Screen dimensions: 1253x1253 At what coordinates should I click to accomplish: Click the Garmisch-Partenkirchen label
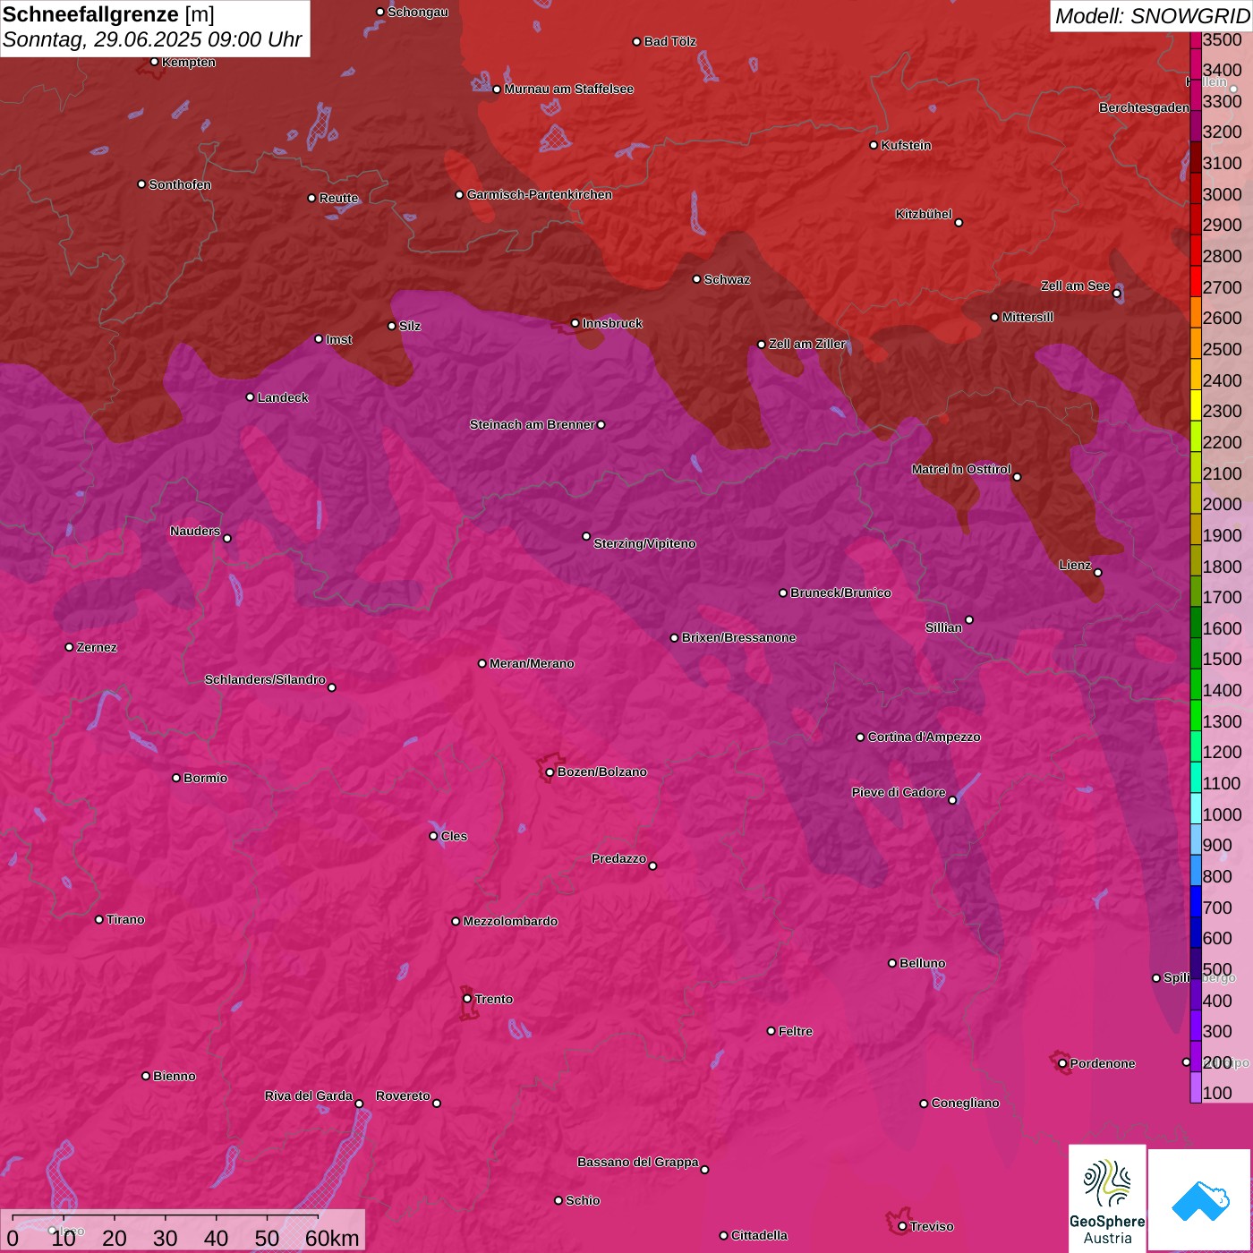[540, 194]
